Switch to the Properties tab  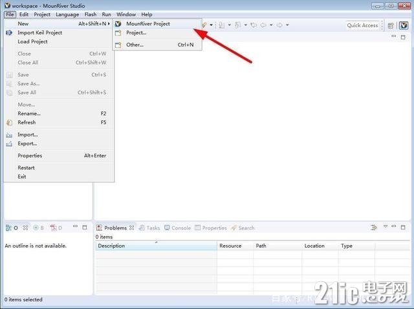(211, 228)
